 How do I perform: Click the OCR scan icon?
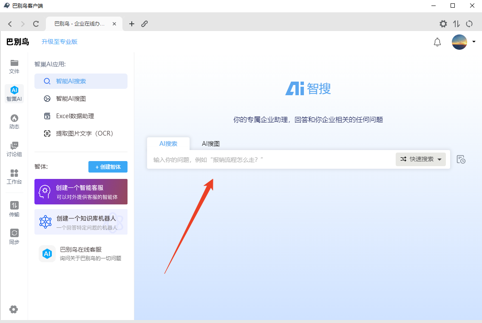pos(47,133)
